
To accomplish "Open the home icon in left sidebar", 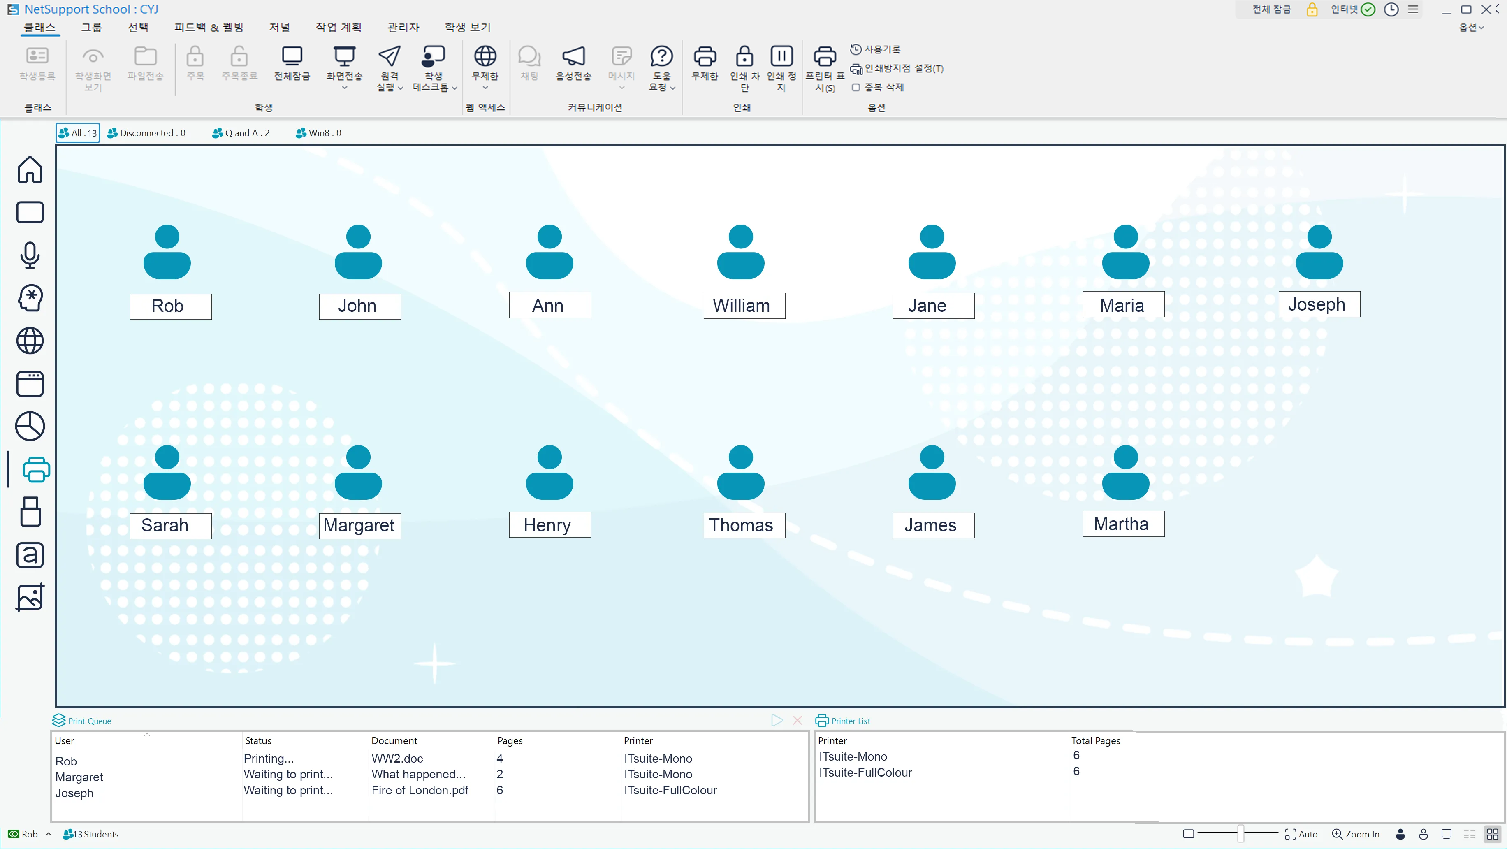I will pos(30,170).
